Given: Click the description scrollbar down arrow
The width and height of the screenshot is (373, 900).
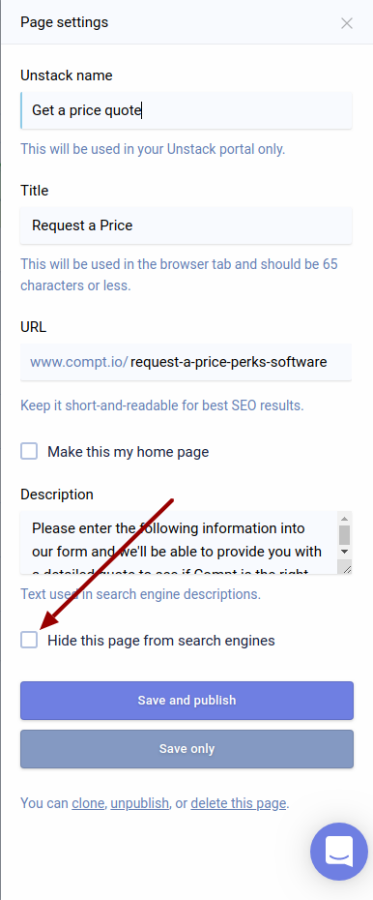Looking at the screenshot, I should pyautogui.click(x=344, y=551).
